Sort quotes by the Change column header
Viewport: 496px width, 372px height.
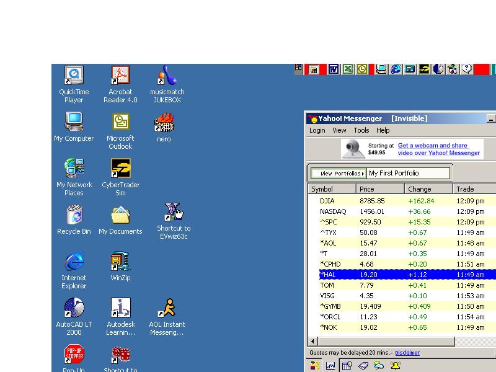coord(429,189)
